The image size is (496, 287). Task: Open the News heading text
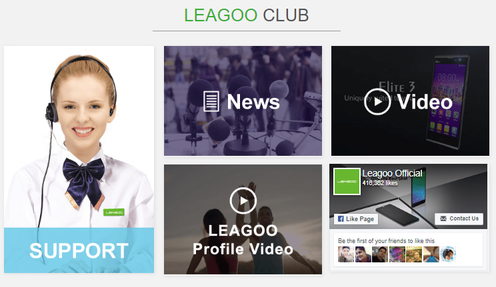[x=253, y=102]
